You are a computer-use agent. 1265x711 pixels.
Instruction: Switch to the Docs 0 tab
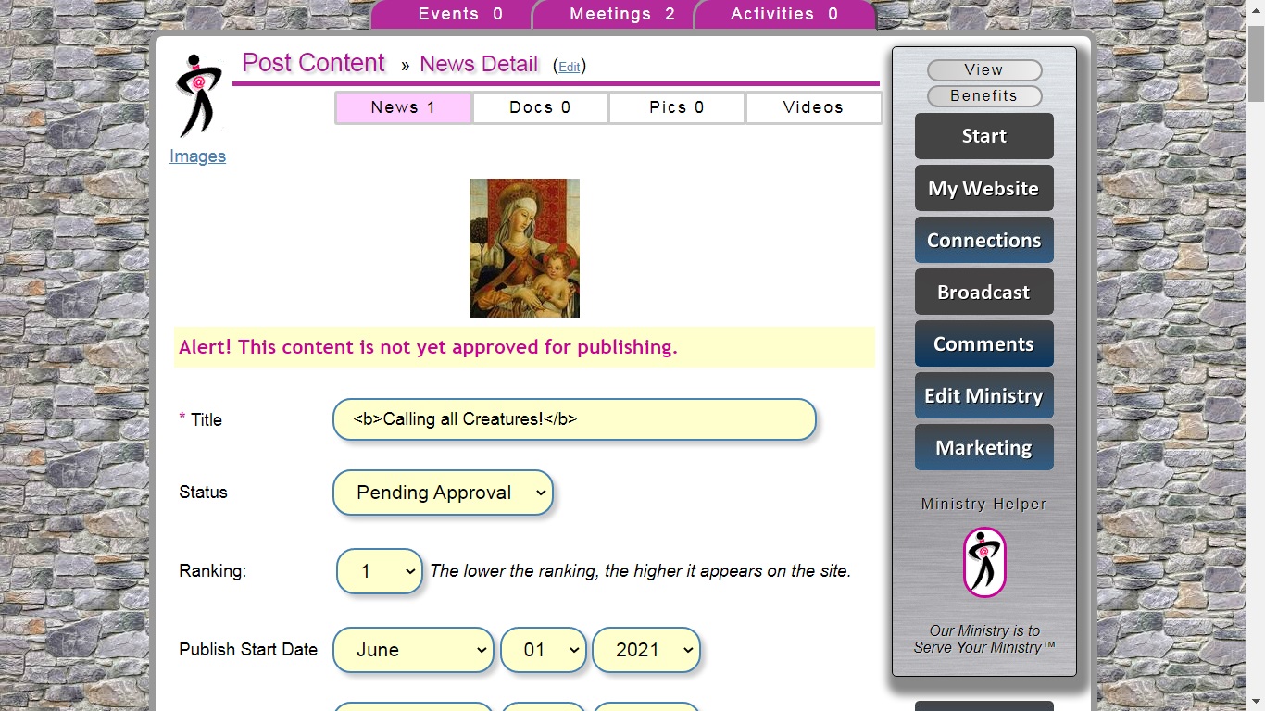(540, 107)
